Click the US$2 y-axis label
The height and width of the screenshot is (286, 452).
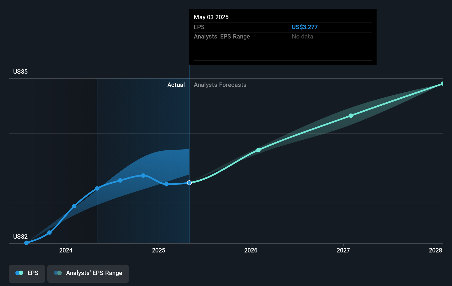20,237
